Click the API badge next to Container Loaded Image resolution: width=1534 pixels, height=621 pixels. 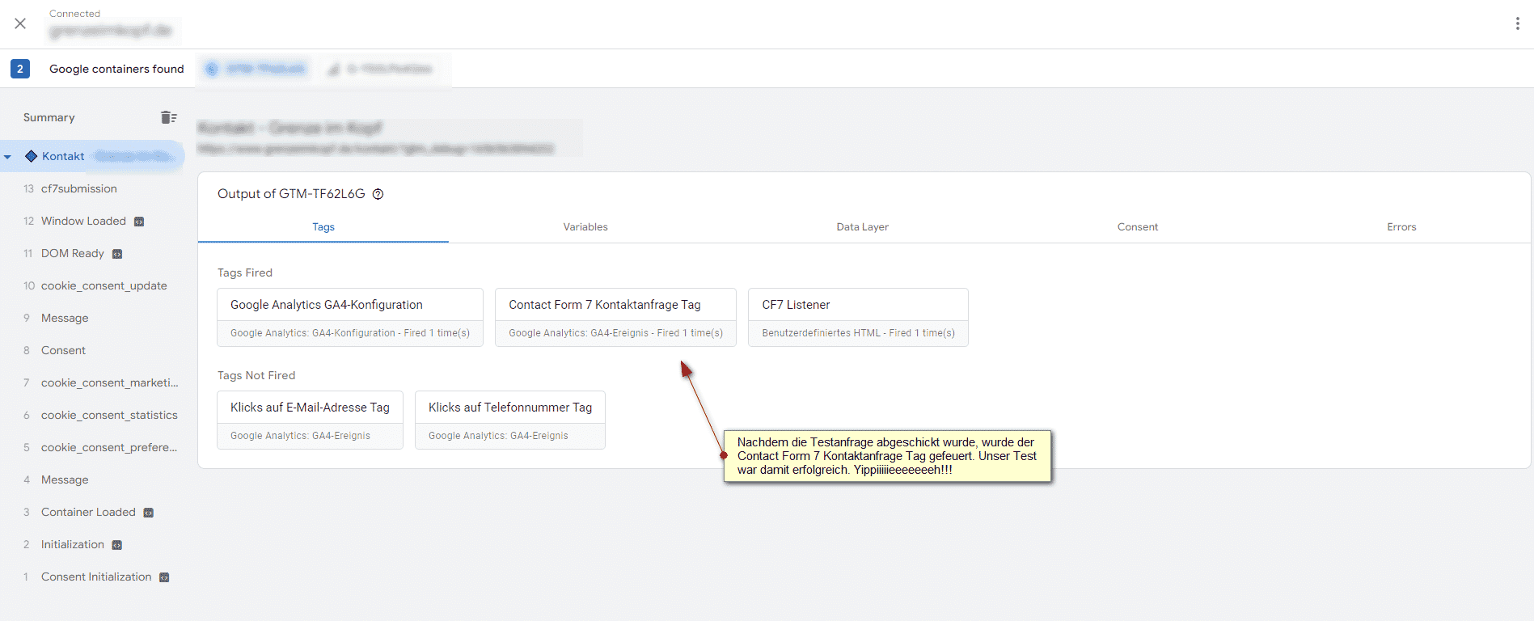[149, 513]
